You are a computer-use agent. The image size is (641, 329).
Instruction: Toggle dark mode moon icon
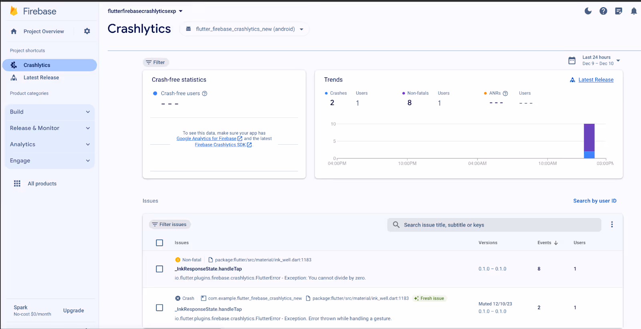coord(588,11)
